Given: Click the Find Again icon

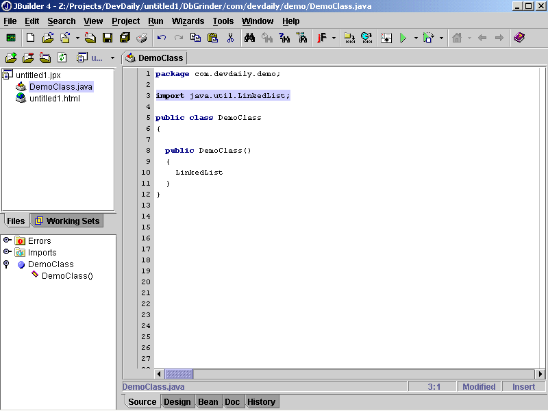Looking at the screenshot, I should coord(267,38).
